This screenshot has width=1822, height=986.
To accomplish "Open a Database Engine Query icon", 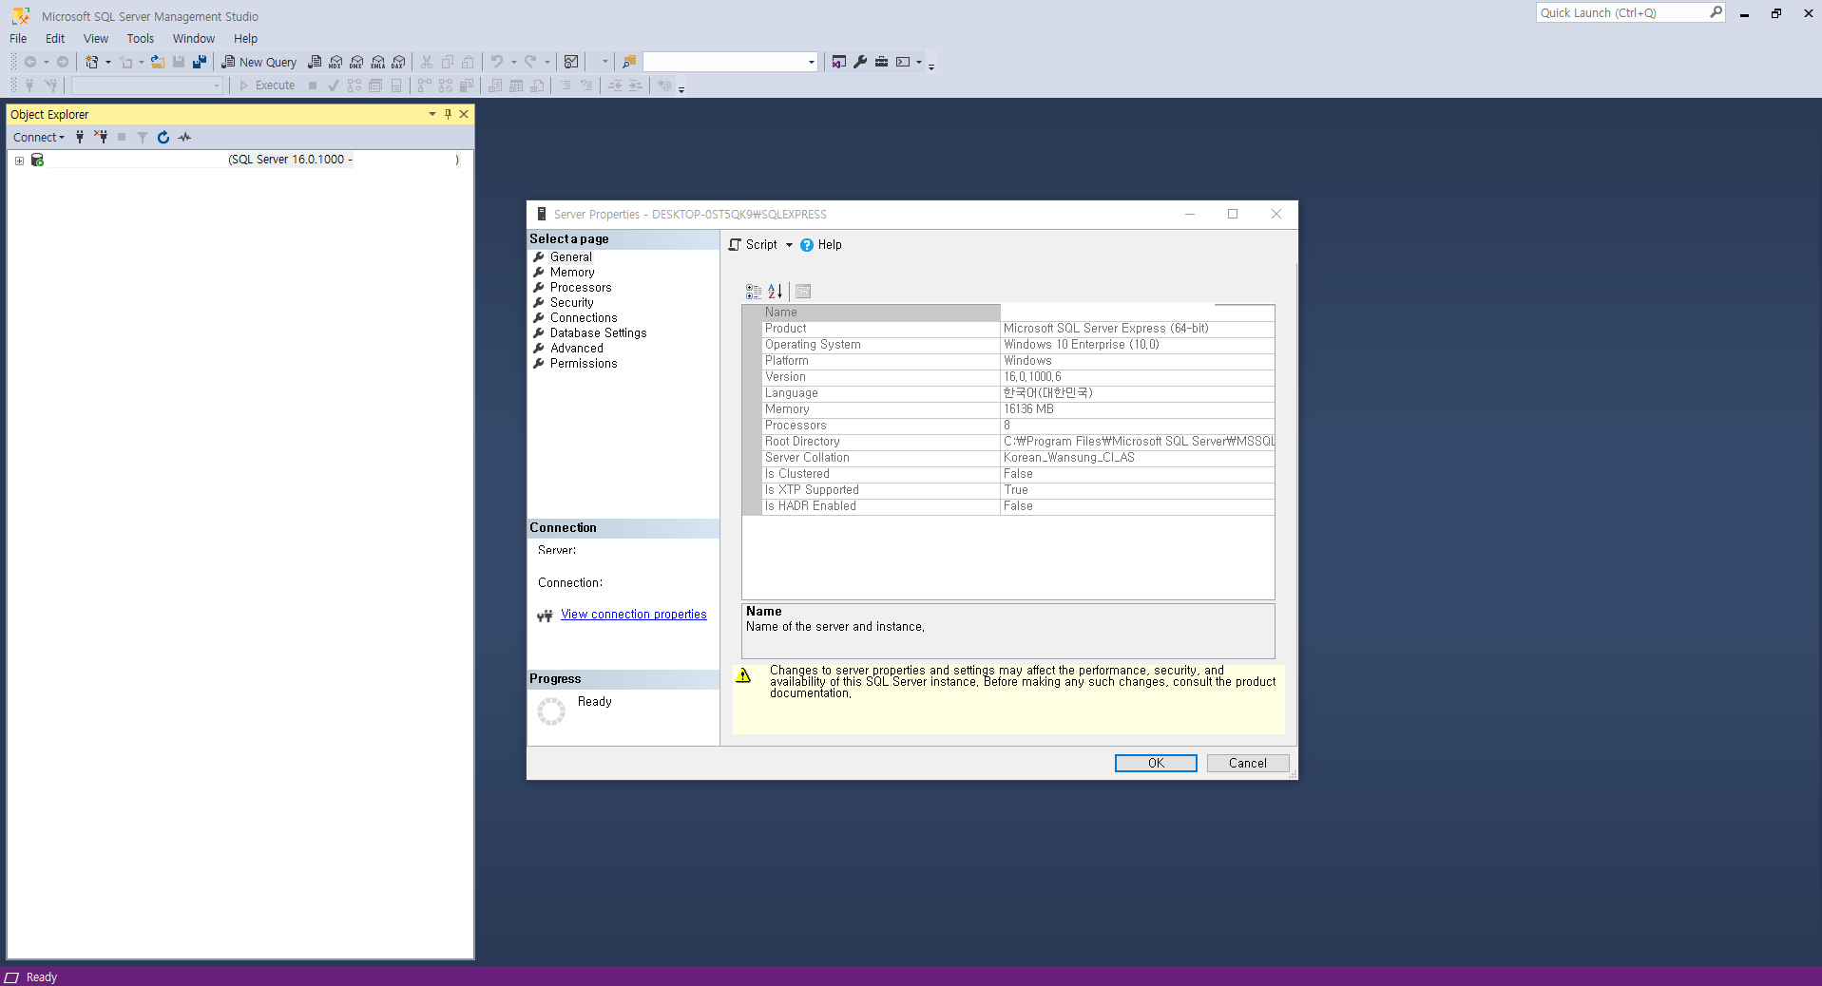I will (x=315, y=62).
